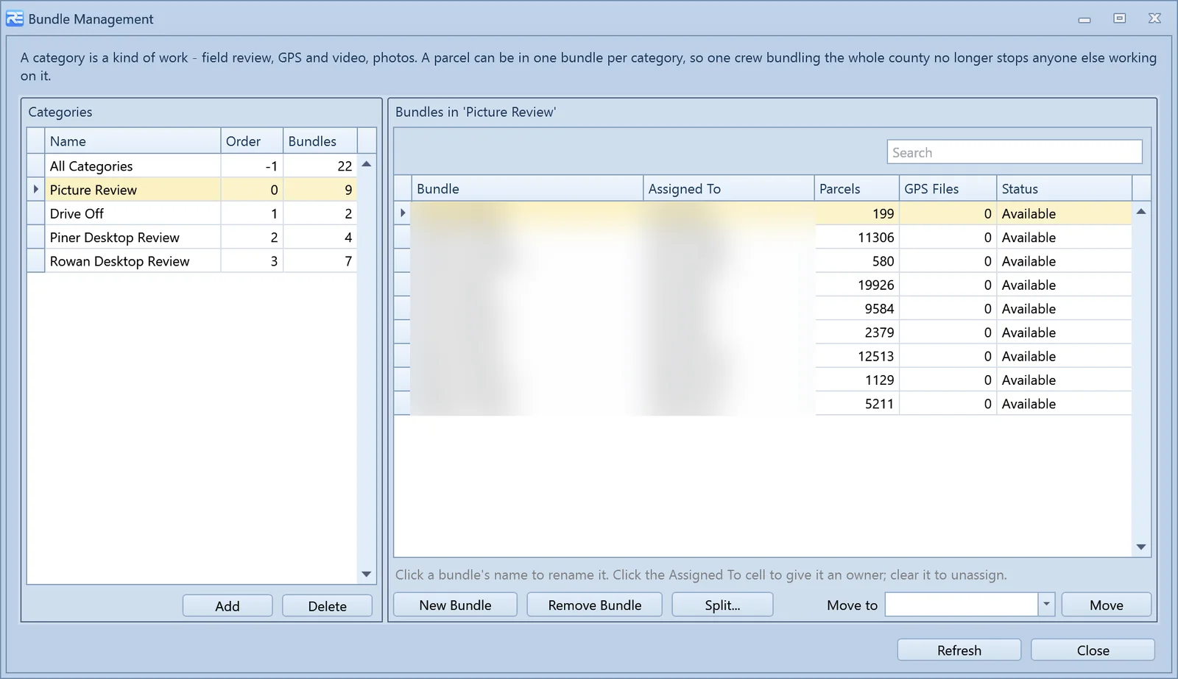Click the row header of the 2379 parcels row
Image resolution: width=1178 pixels, height=679 pixels.
pyautogui.click(x=403, y=333)
